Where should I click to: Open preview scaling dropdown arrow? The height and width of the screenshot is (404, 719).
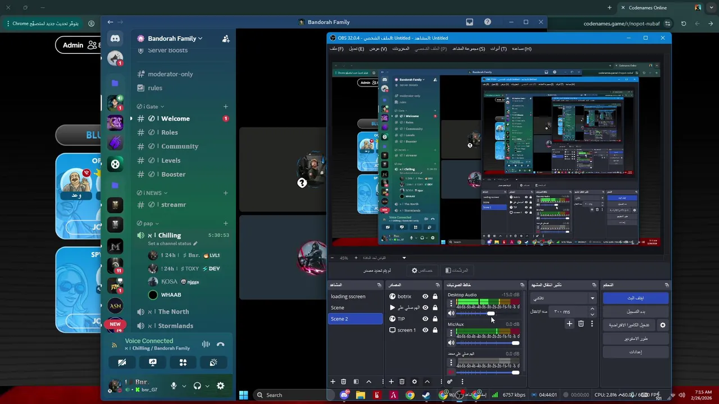click(404, 258)
